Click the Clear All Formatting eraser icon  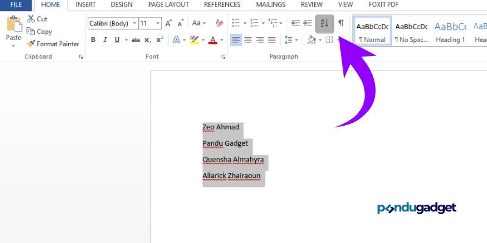point(220,24)
